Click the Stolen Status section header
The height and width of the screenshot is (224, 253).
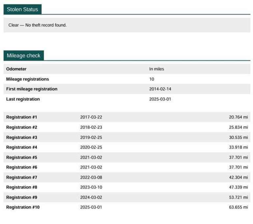[x=22, y=9]
